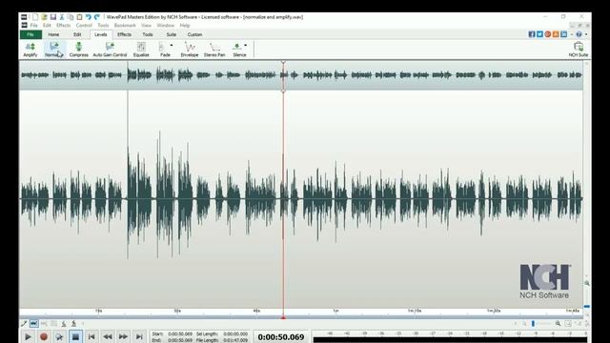Start playback with Play button
The height and width of the screenshot is (343, 610).
tap(28, 336)
